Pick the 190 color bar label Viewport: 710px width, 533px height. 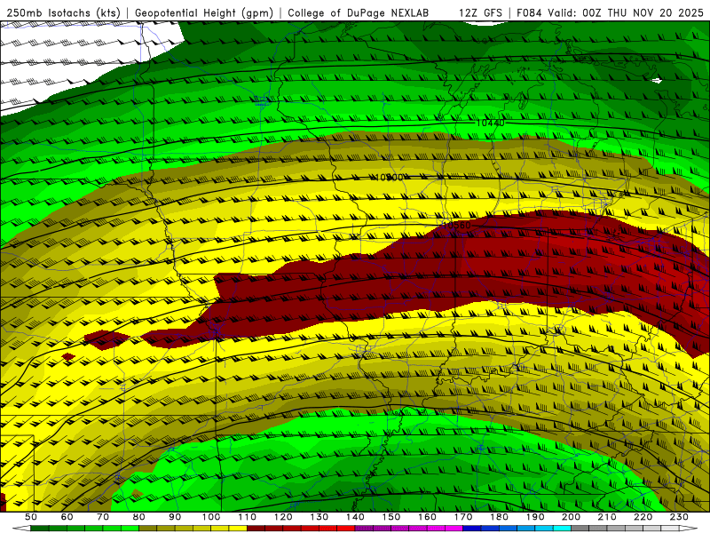[x=535, y=517]
